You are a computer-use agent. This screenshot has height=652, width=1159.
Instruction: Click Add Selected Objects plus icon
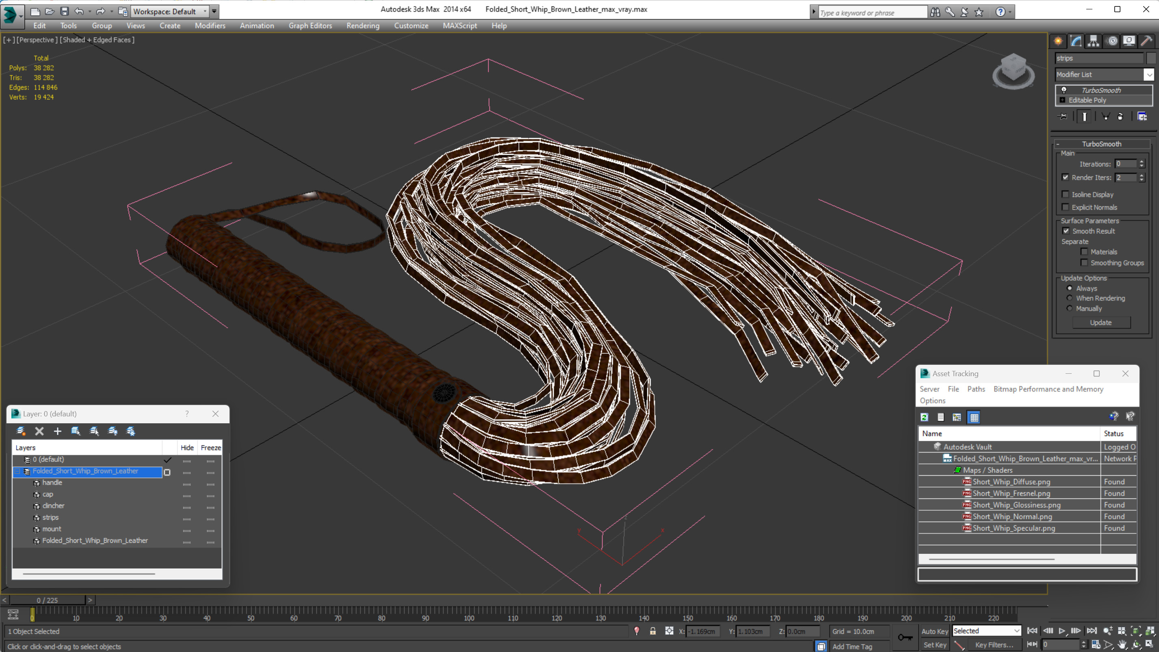pos(58,431)
